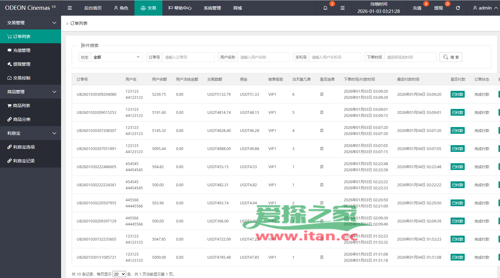Open 交易控制 in the sidebar

21,78
